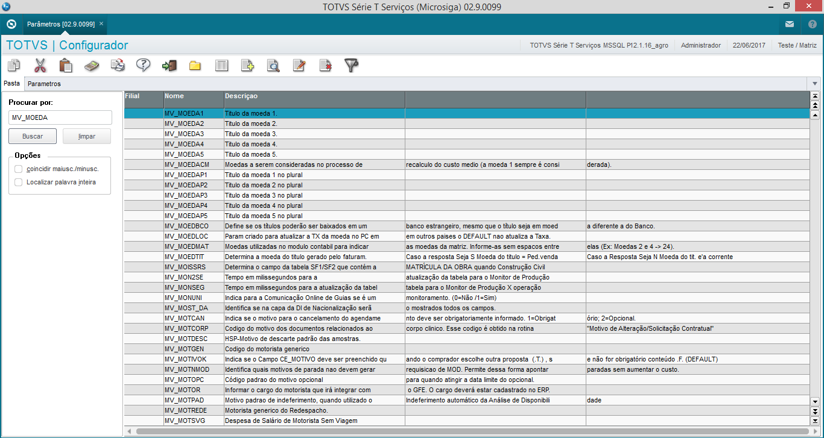Select the MV_MOTSVG parameter row

[466, 420]
